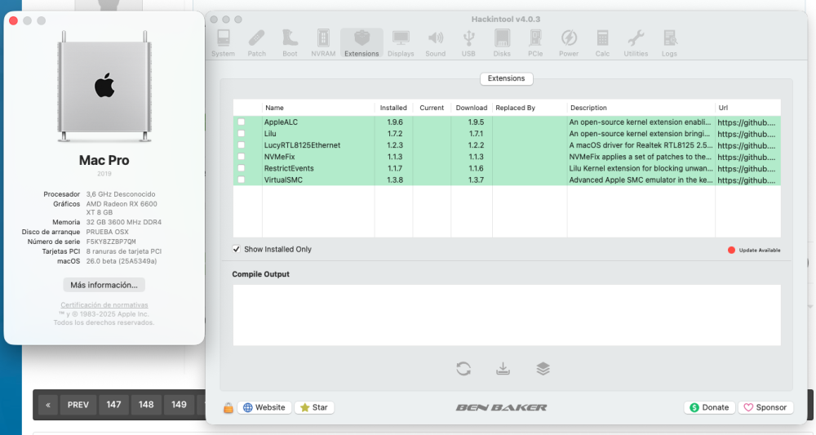Screen dimensions: 816x435
Task: Select the Extensions tab label
Action: pyautogui.click(x=507, y=78)
